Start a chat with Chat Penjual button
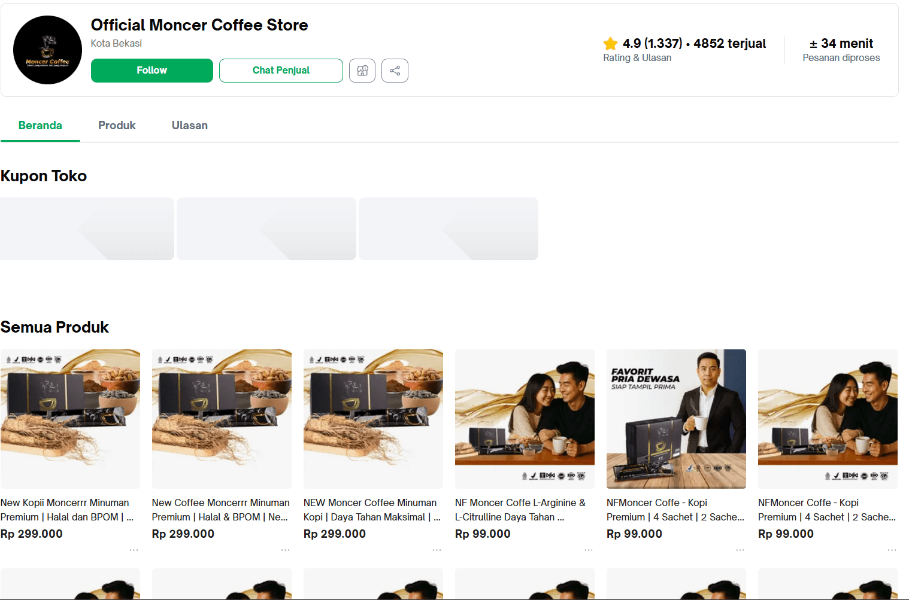Image resolution: width=909 pixels, height=600 pixels. coord(281,71)
